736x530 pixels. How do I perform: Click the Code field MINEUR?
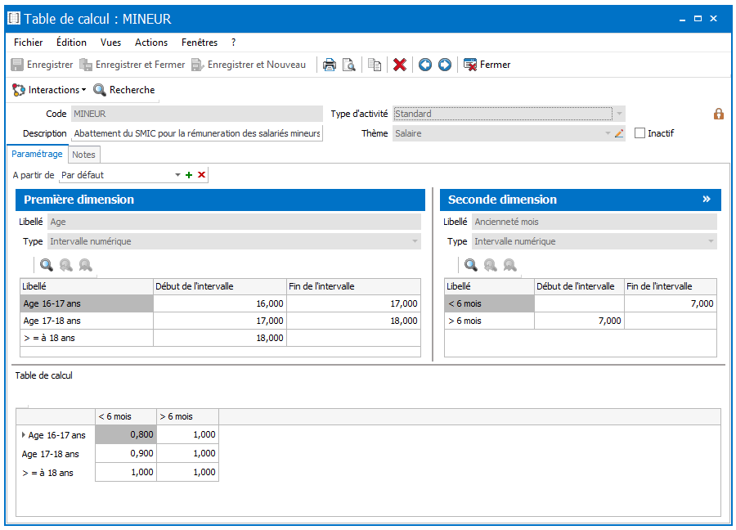click(197, 114)
